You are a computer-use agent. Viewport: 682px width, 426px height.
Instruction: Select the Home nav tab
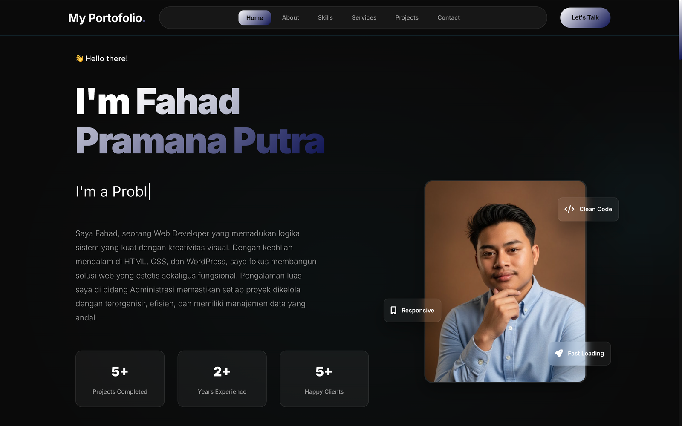point(254,18)
